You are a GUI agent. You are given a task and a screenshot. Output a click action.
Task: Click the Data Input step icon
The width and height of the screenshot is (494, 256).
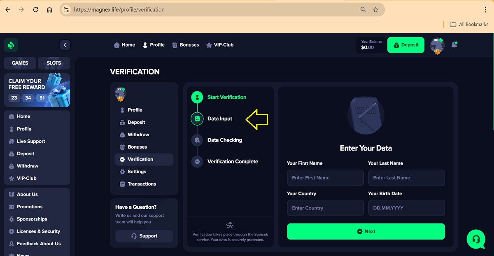[x=197, y=119]
